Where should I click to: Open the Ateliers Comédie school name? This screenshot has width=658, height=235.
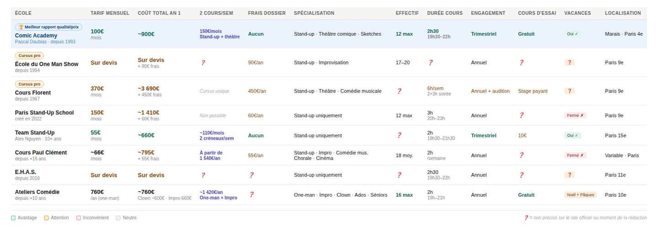[37, 192]
